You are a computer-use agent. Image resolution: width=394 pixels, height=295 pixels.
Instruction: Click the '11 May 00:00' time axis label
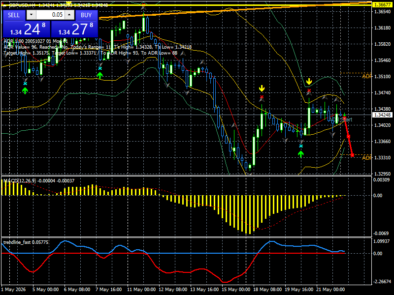(x=141, y=289)
